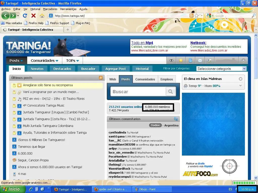Filter comments by Argentina

171,125
